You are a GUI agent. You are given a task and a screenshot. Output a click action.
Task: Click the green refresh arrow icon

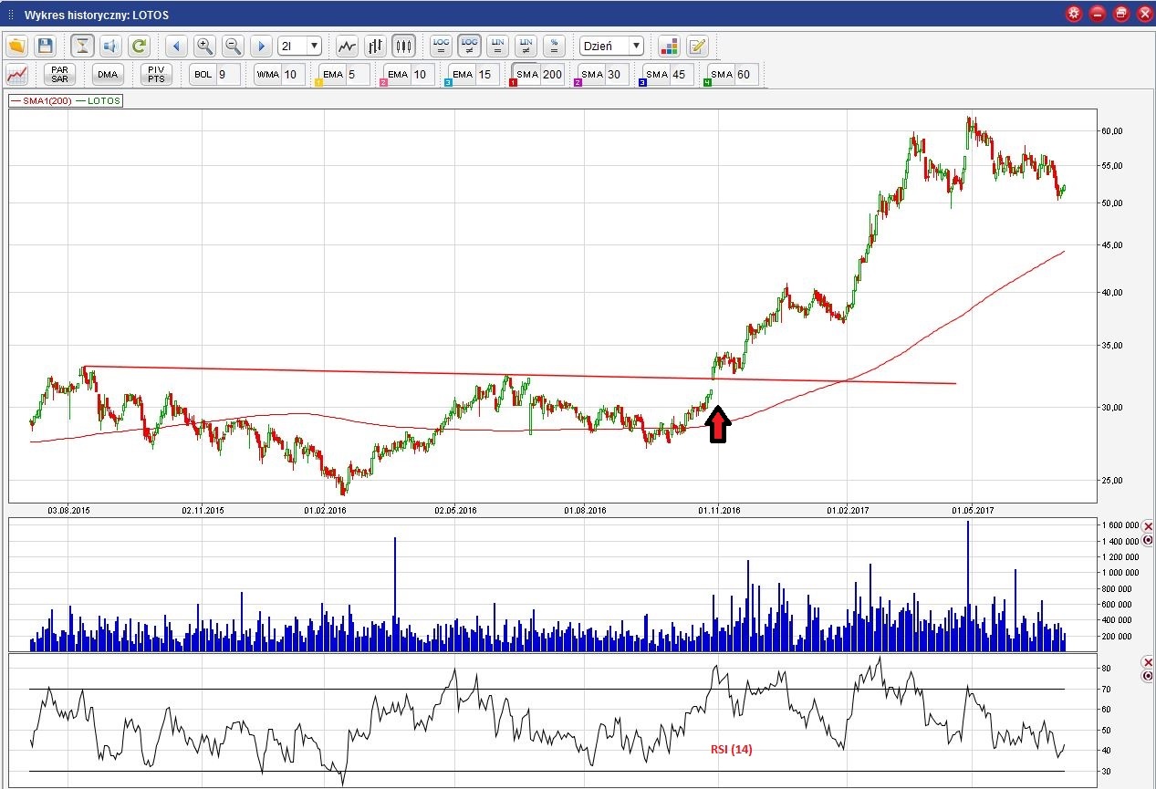tap(139, 46)
